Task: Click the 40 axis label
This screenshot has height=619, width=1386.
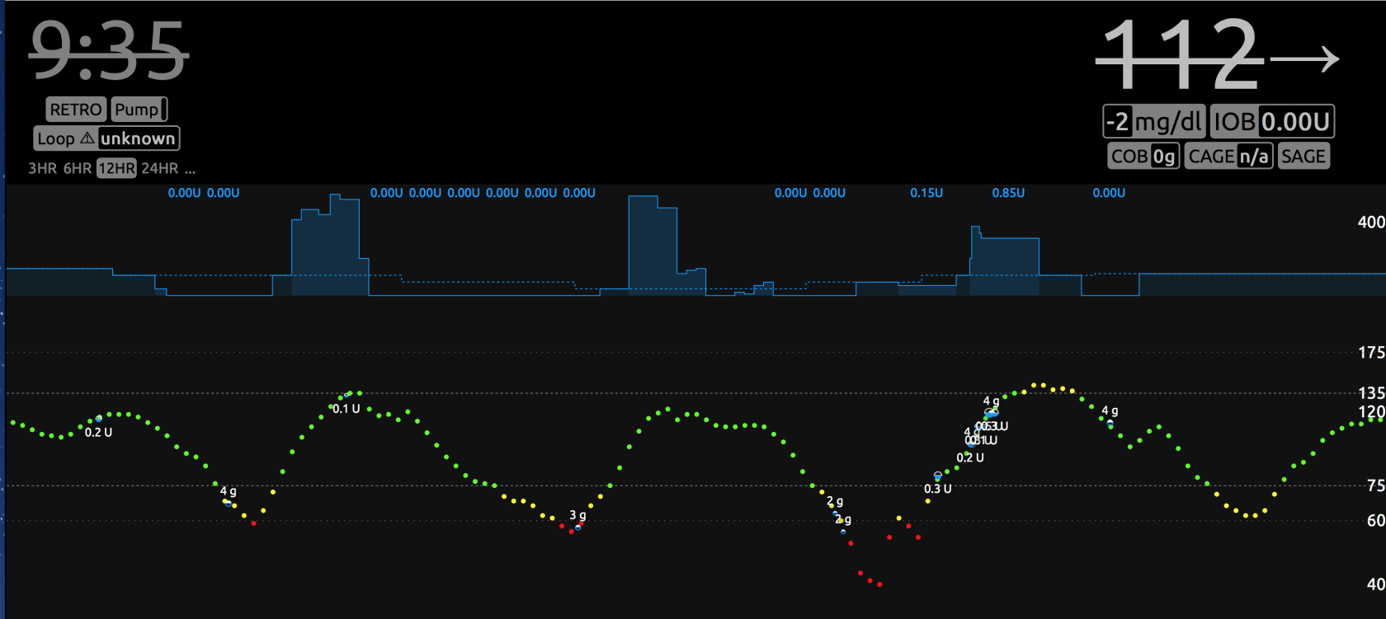Action: click(1375, 584)
